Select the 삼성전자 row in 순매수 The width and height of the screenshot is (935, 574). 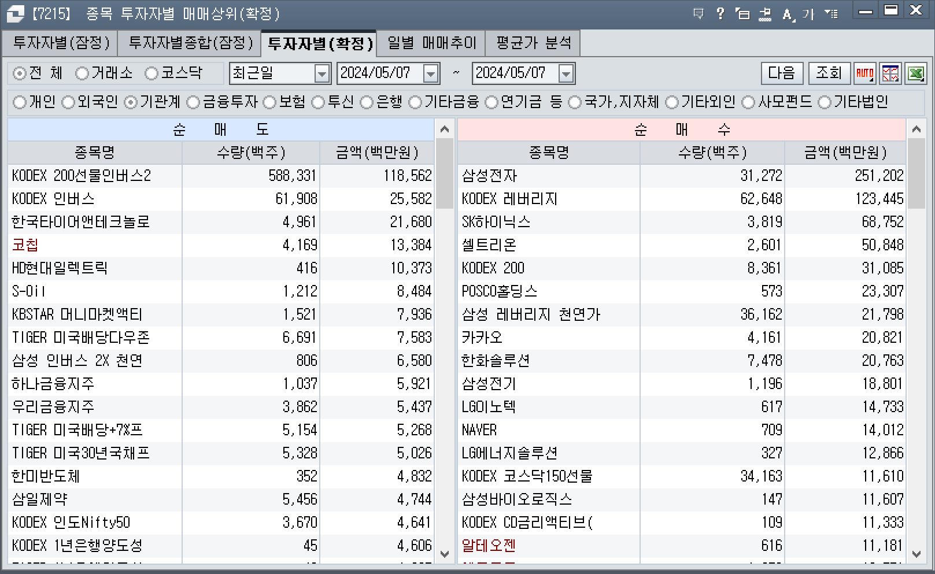pyautogui.click(x=682, y=176)
